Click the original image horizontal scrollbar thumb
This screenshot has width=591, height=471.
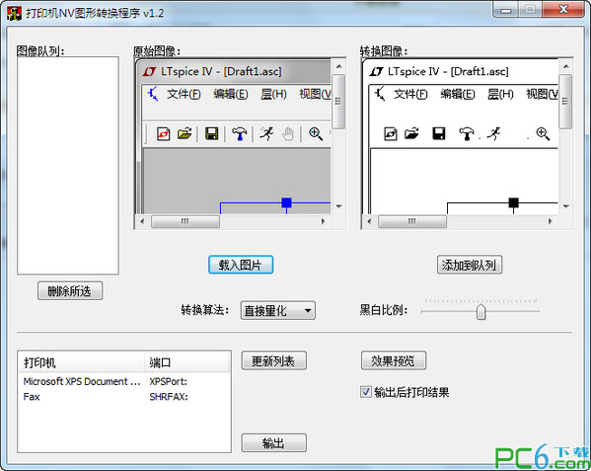click(185, 221)
